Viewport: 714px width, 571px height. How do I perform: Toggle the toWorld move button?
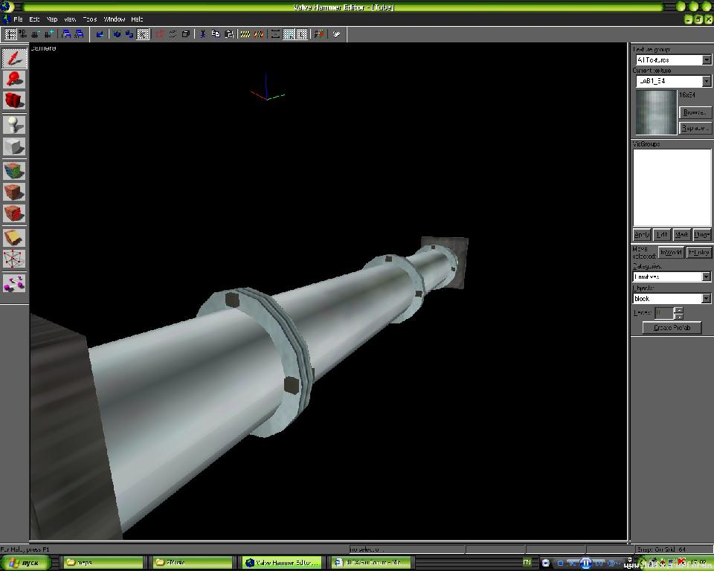tap(672, 253)
